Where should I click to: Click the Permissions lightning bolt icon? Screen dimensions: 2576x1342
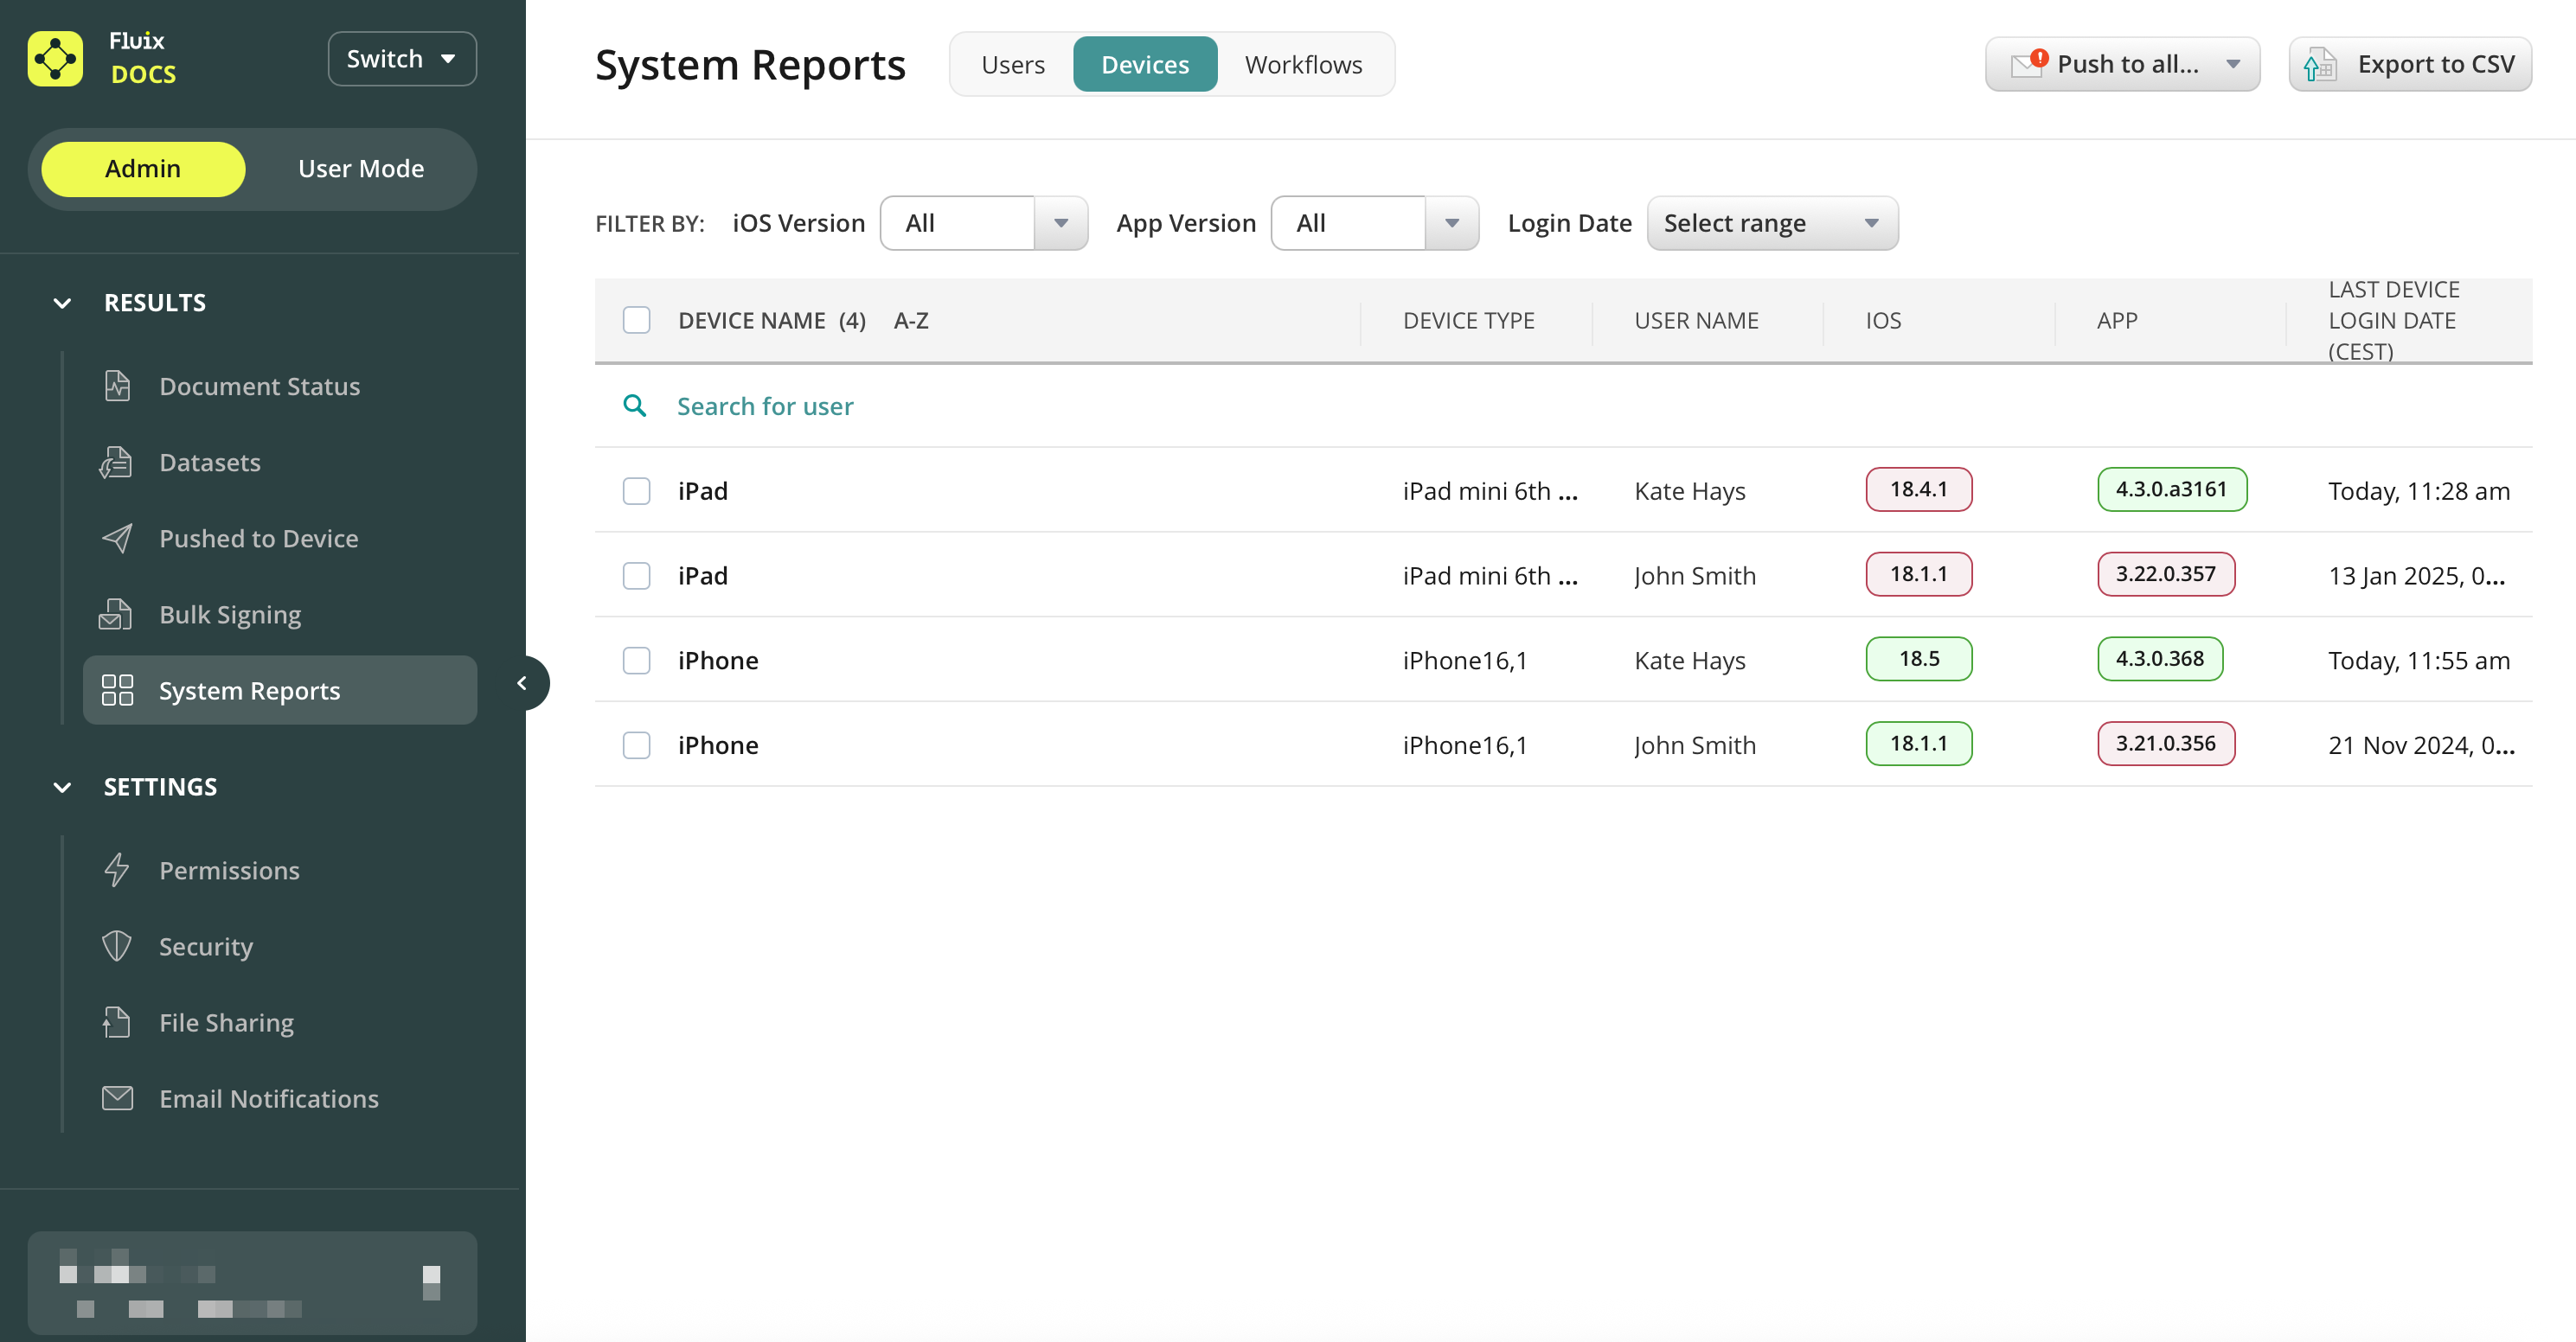click(x=117, y=870)
